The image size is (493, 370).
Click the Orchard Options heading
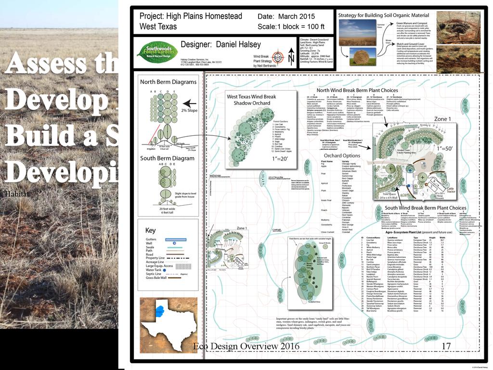click(342, 156)
